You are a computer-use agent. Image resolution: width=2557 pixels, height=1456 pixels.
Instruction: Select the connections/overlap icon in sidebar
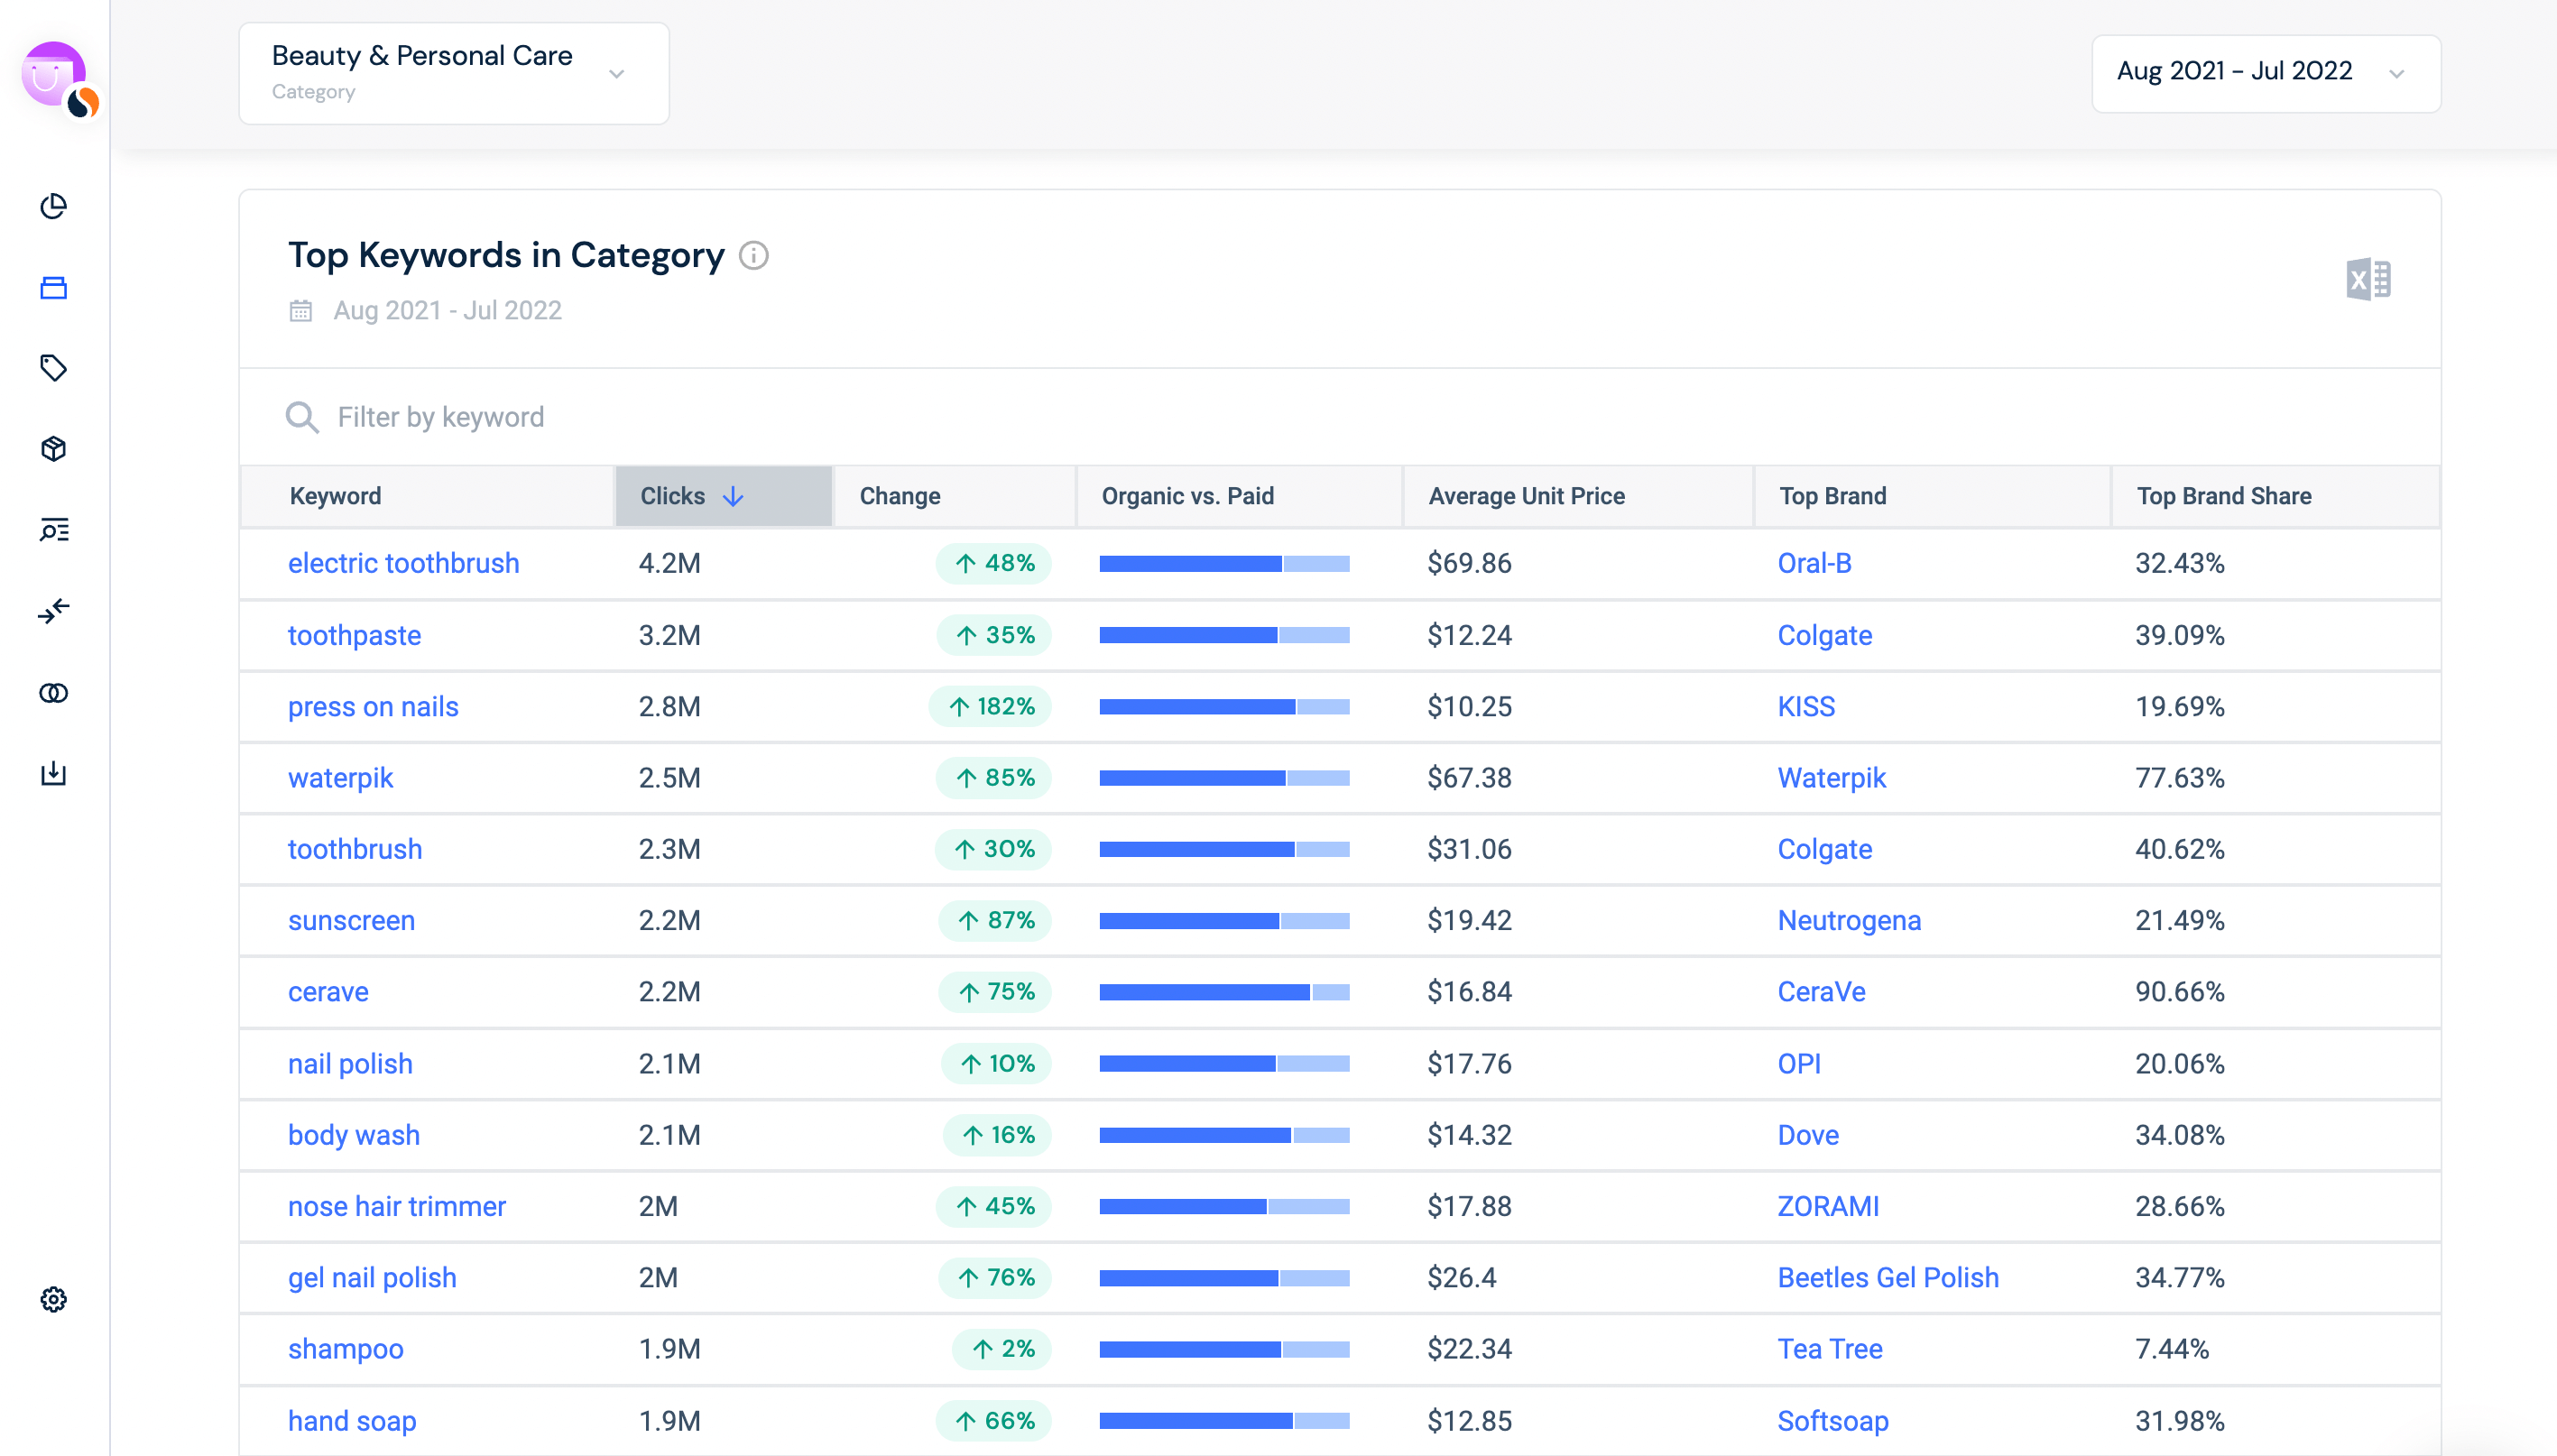[54, 694]
